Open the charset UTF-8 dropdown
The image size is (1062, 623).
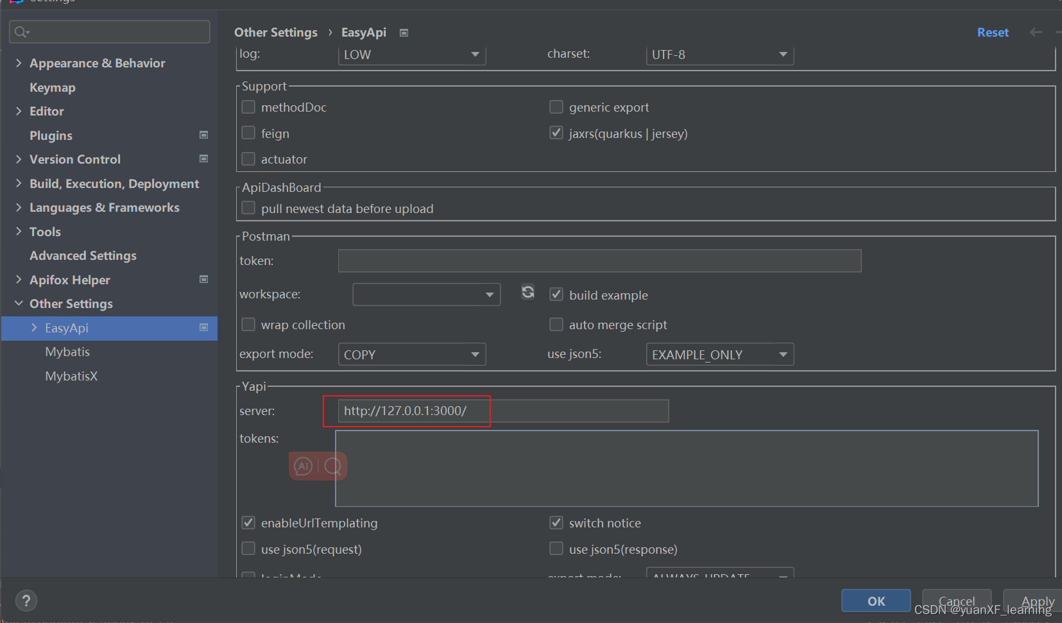point(720,55)
